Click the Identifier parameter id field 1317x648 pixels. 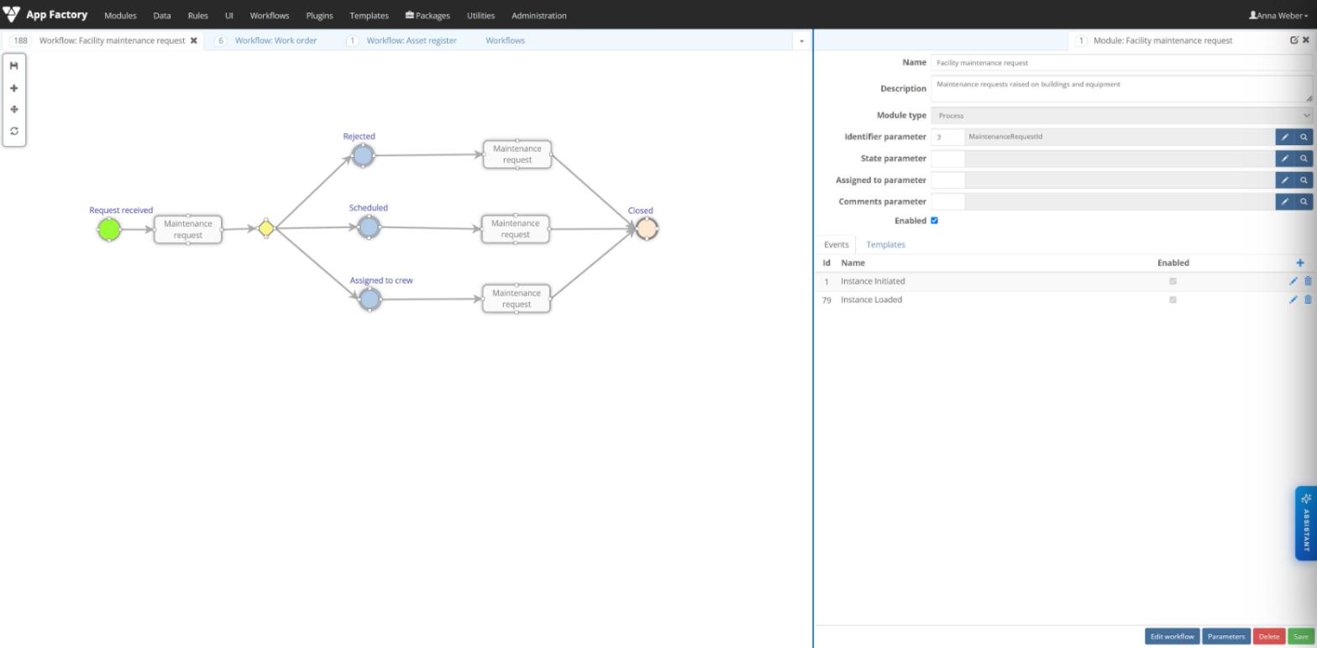pyautogui.click(x=947, y=137)
